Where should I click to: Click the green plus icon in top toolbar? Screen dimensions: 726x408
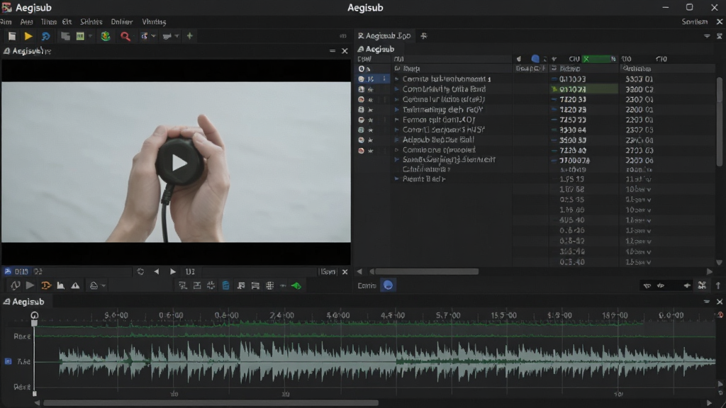190,35
